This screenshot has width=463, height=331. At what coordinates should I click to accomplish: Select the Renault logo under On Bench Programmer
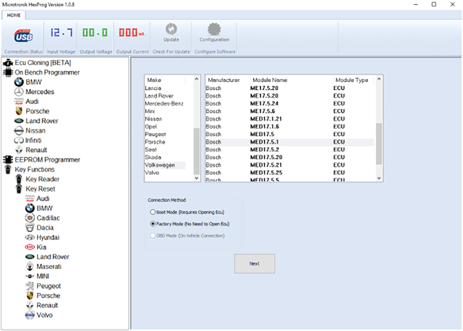pos(19,150)
